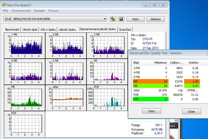Click the save floppy disk icon

tap(121, 19)
